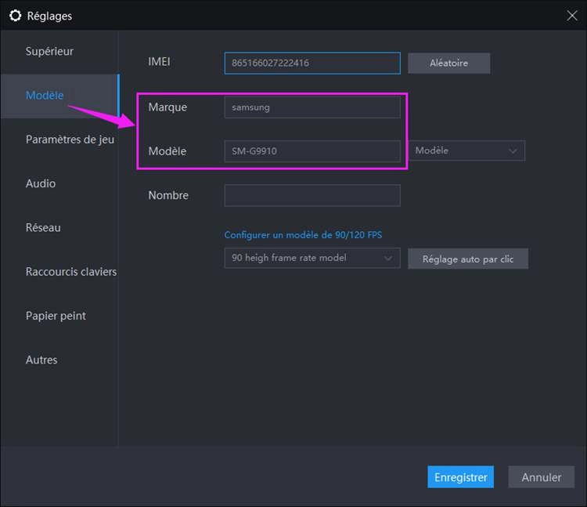Cancel changes with the Annuler button
The width and height of the screenshot is (587, 507).
541,477
